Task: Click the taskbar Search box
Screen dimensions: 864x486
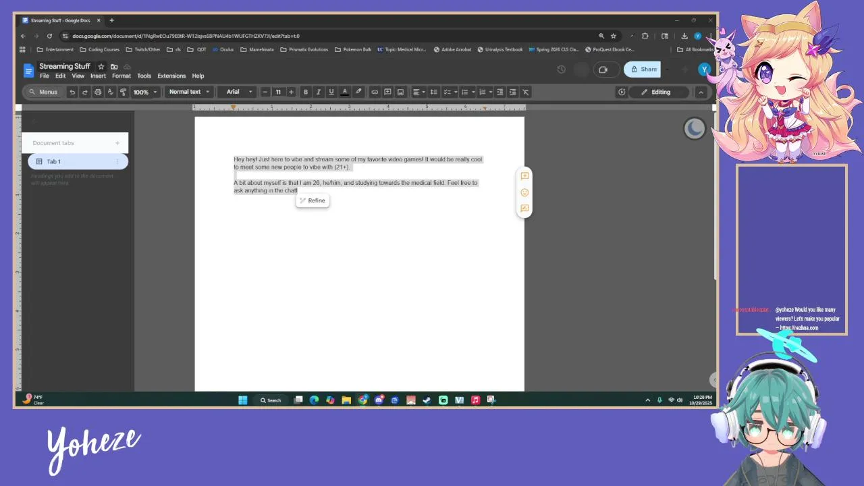Action: pos(271,400)
